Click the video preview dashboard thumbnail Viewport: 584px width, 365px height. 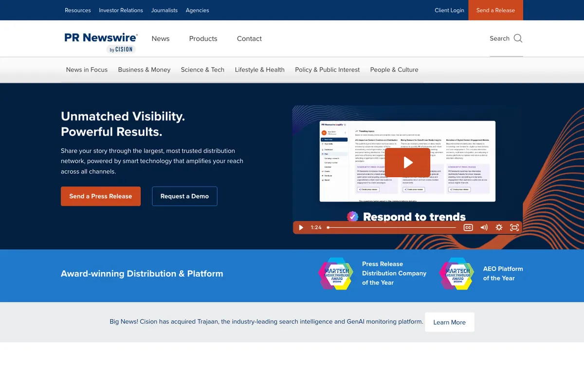pos(407,161)
